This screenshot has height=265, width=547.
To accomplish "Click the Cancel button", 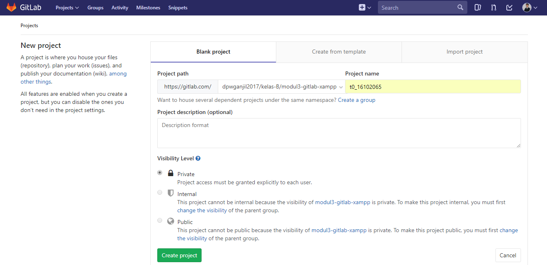I will coord(508,255).
